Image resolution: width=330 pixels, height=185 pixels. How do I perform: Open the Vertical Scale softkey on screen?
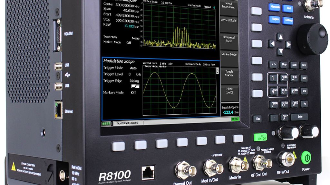click(228, 24)
